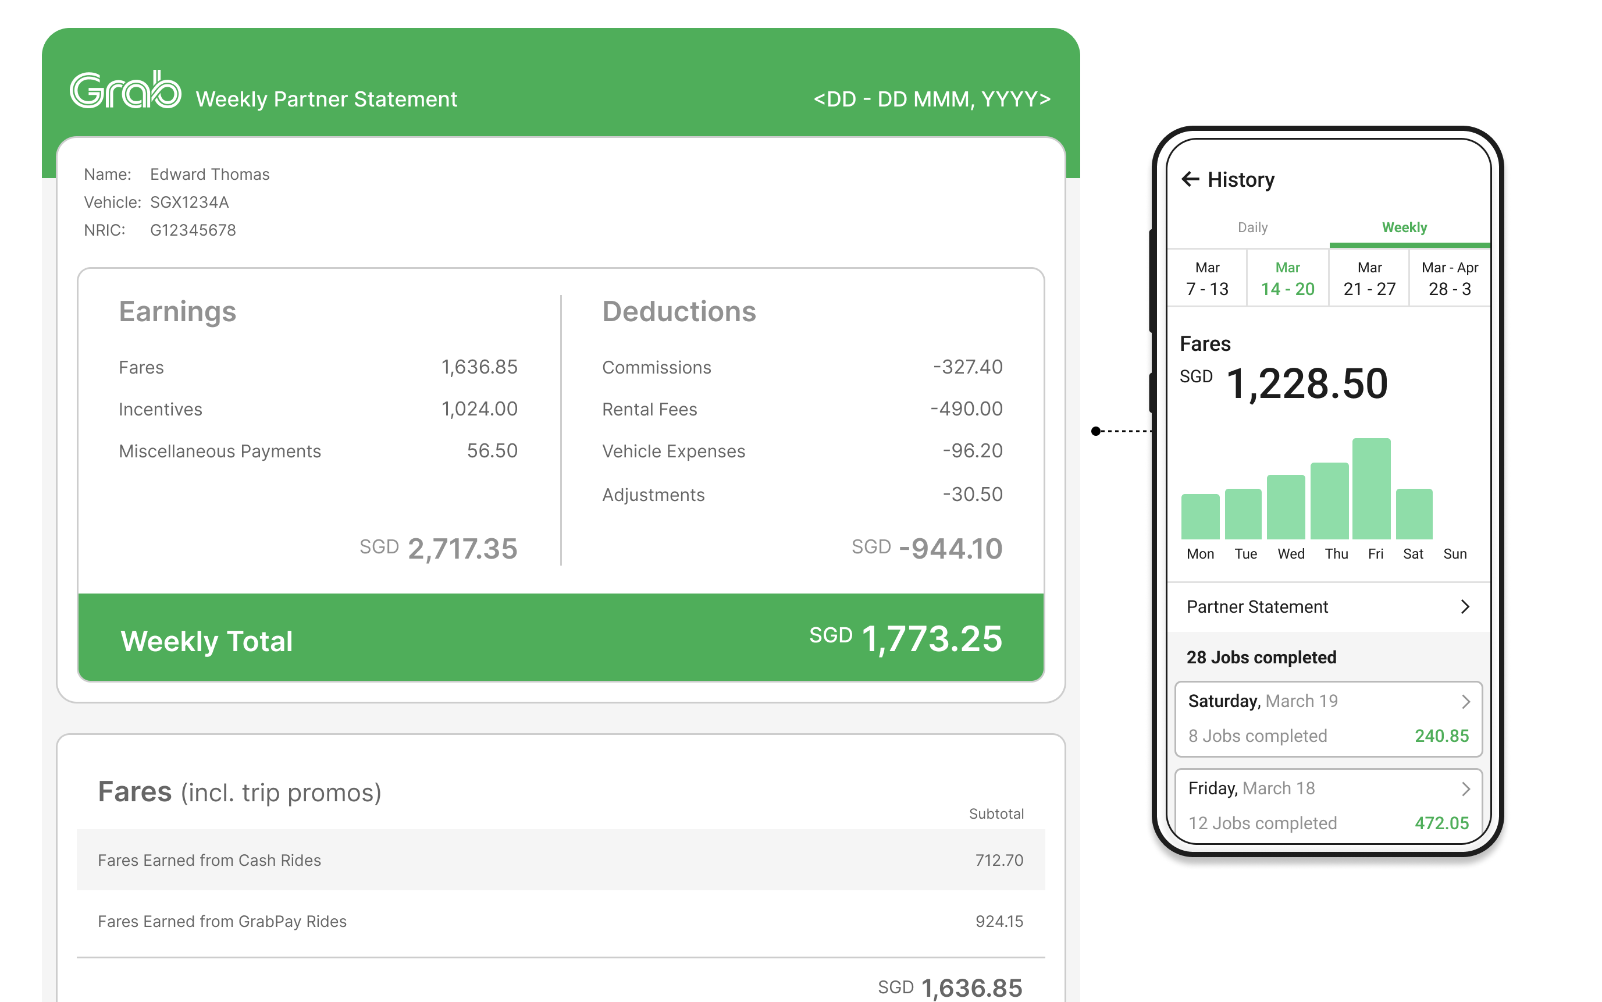The height and width of the screenshot is (1002, 1602).
Task: Click the 'Deductions' section heading
Action: (x=679, y=311)
